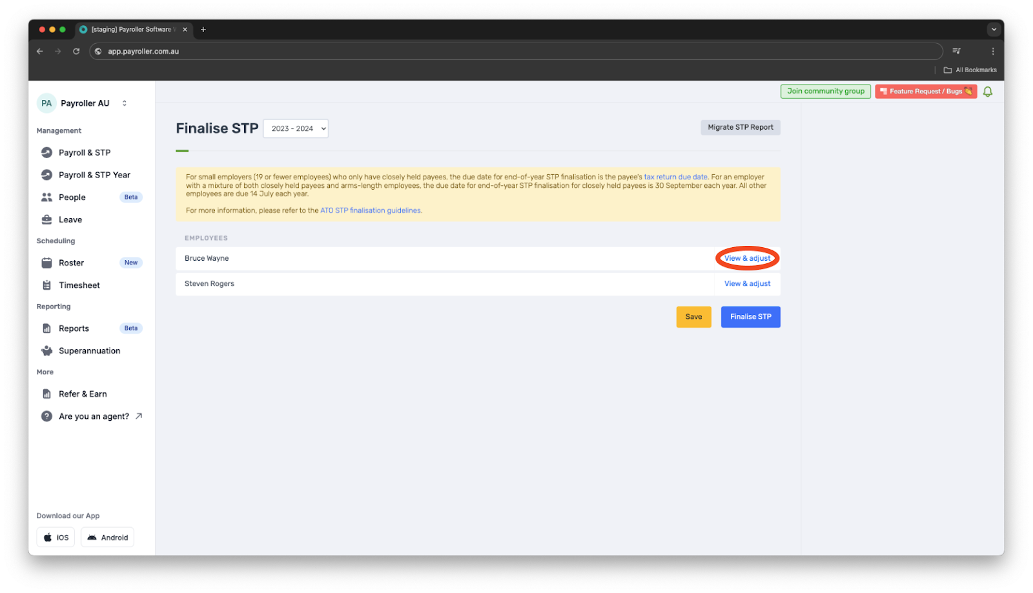This screenshot has height=593, width=1033.
Task: Click the Finalise STP button
Action: 750,317
